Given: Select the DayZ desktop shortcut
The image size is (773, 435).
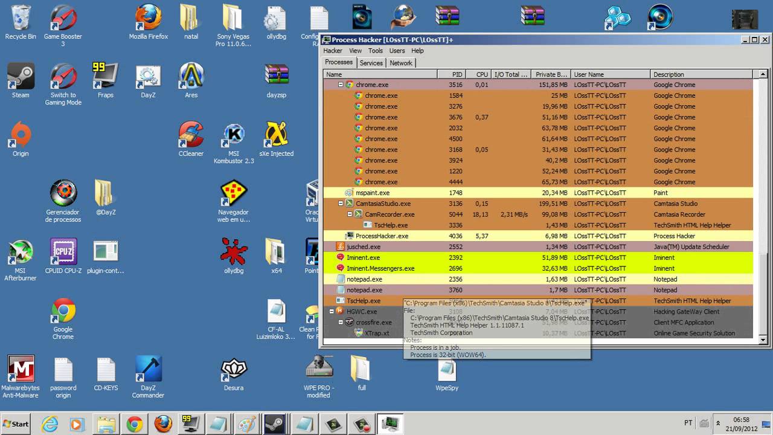Looking at the screenshot, I should tap(149, 81).
